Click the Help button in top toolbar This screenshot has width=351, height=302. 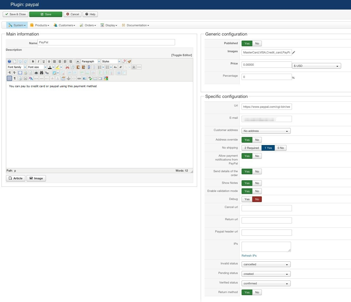[90, 14]
